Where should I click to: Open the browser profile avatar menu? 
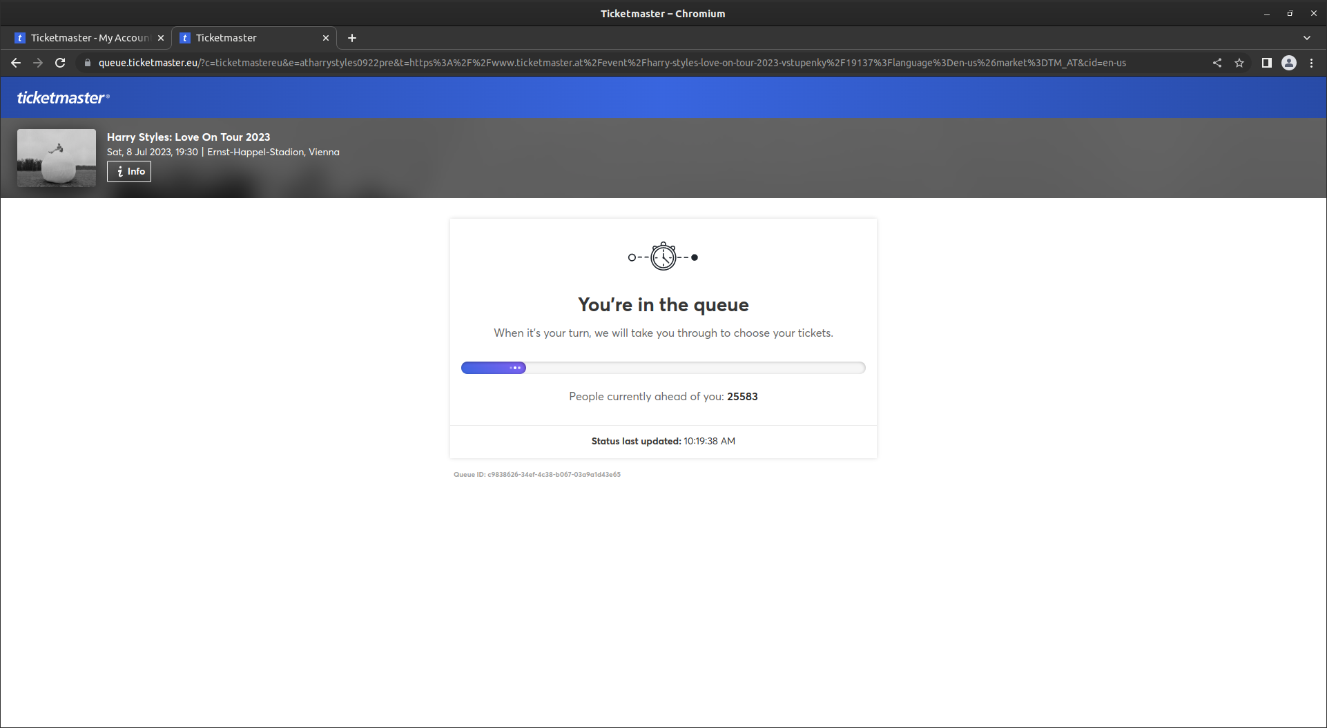click(x=1289, y=63)
